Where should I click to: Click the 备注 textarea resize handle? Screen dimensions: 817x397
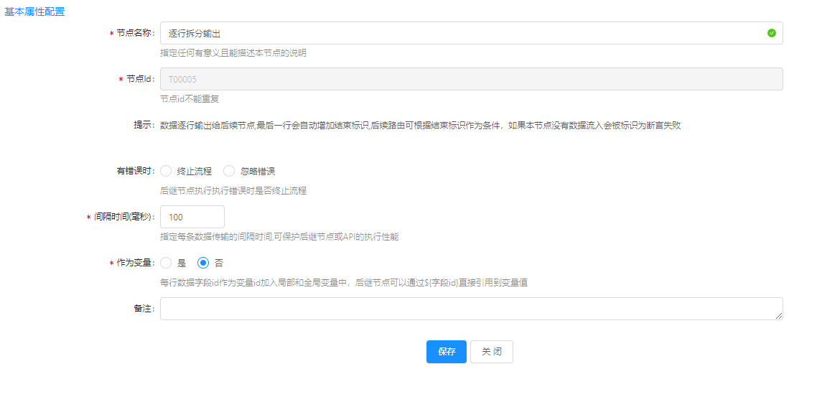[x=779, y=316]
